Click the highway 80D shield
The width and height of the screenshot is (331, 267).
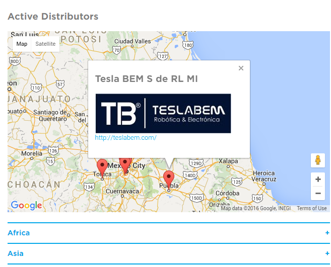point(15,61)
